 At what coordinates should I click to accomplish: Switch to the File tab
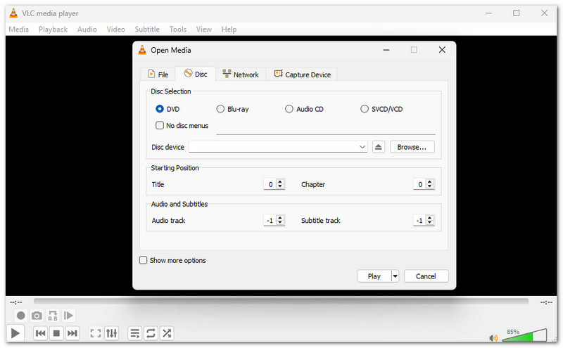158,75
